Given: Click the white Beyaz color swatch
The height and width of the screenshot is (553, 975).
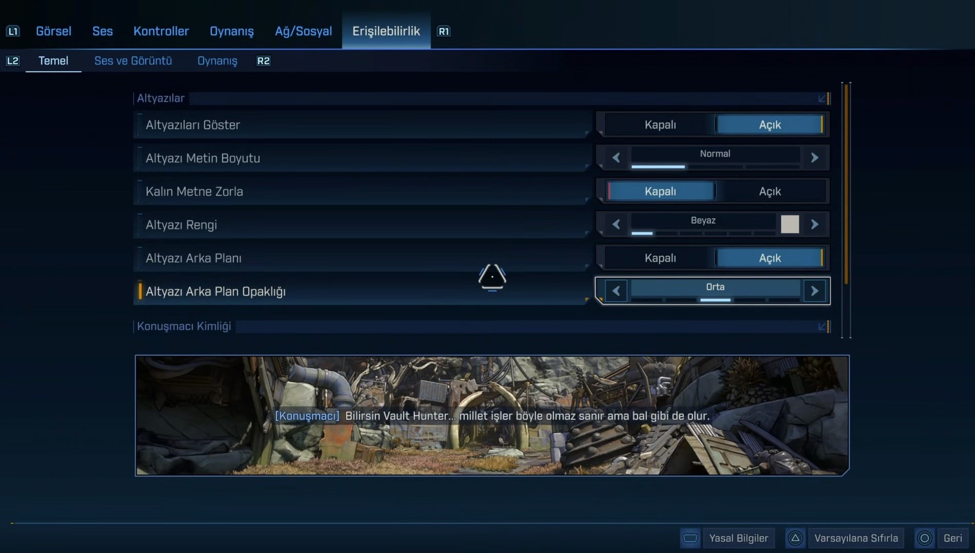Looking at the screenshot, I should (789, 224).
